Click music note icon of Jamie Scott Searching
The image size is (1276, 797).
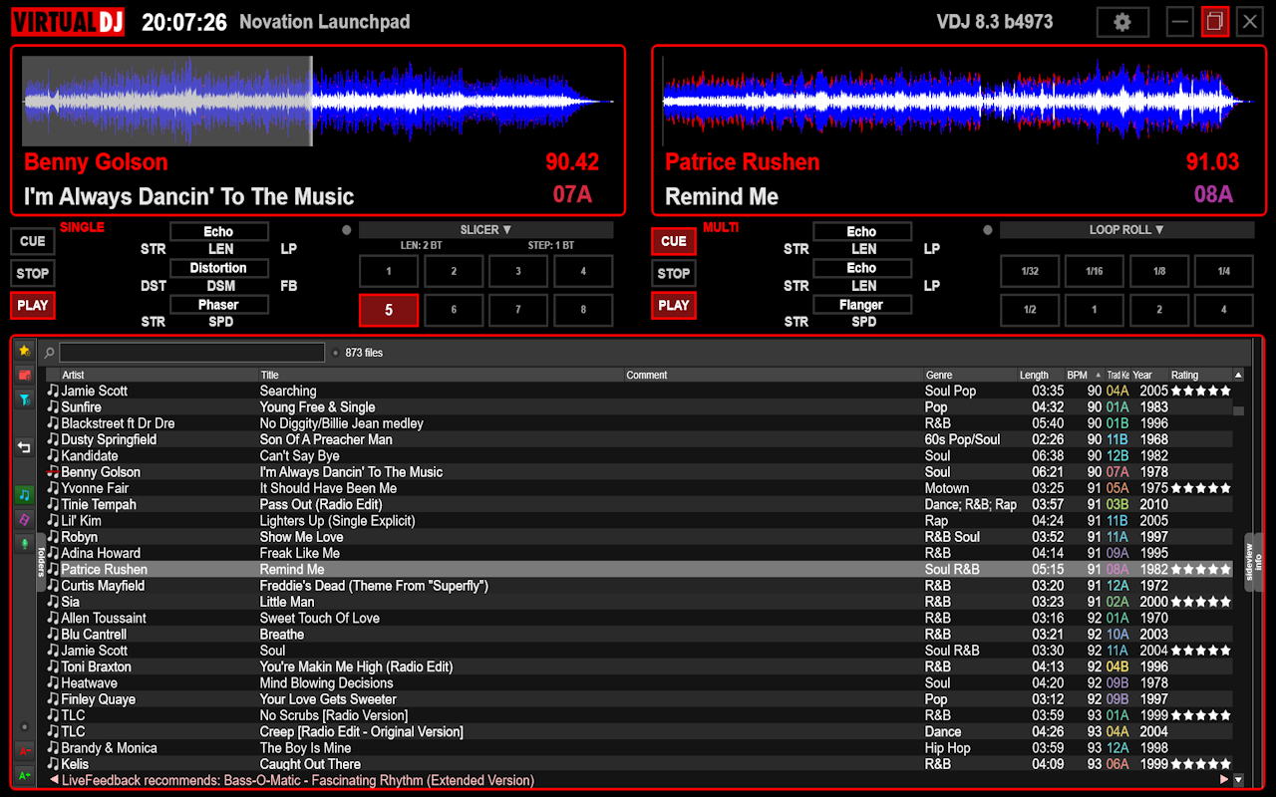53,391
